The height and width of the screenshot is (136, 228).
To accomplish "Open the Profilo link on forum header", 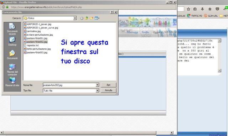I will 145,32.
